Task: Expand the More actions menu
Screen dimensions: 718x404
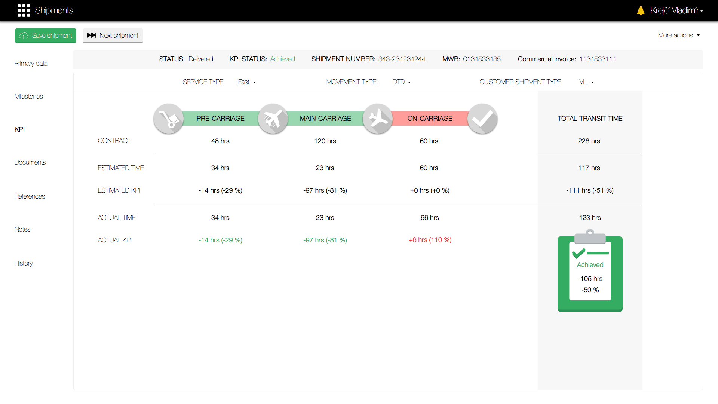Action: 679,35
